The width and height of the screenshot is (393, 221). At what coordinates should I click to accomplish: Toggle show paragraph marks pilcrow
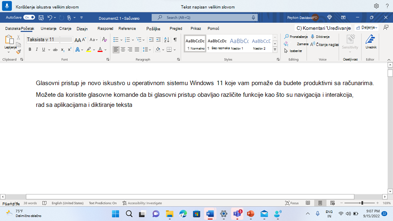[x=175, y=40]
